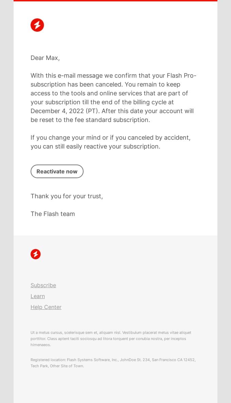Click the Reactivate now button
This screenshot has height=403, width=231.
point(57,171)
